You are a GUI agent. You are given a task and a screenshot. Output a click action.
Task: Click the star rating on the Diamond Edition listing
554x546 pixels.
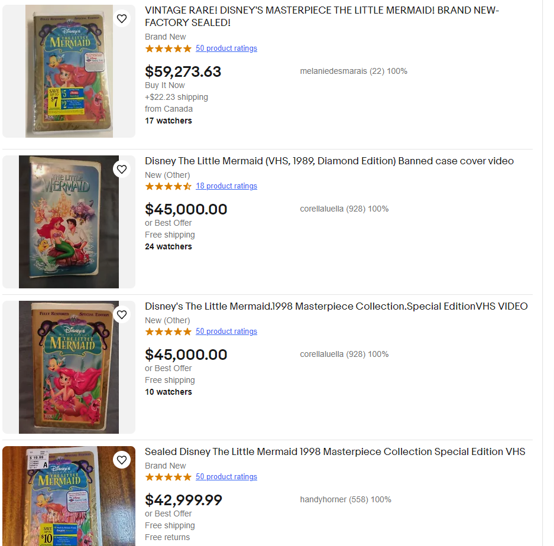pos(169,186)
